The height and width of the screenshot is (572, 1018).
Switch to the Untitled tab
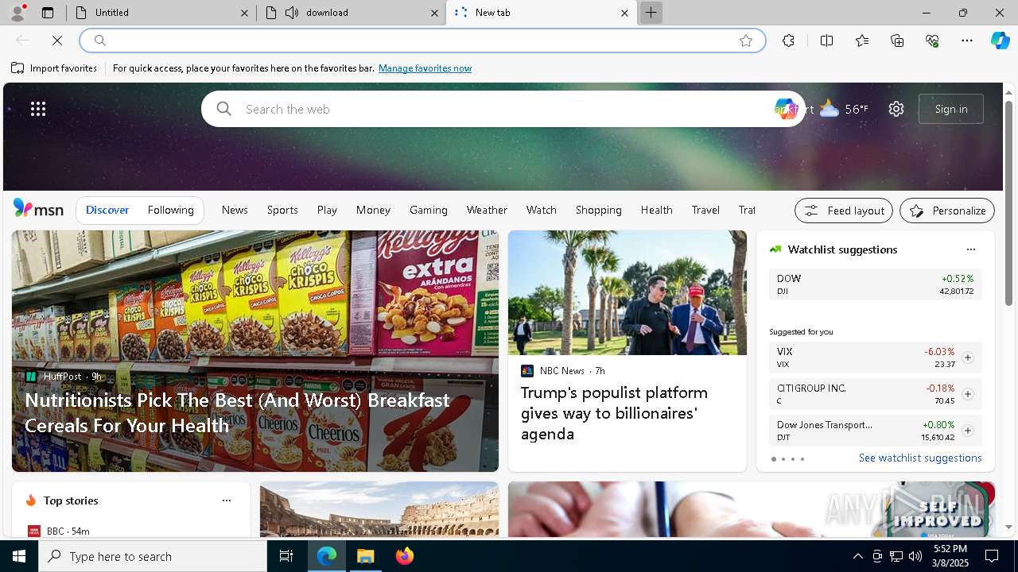pos(161,13)
